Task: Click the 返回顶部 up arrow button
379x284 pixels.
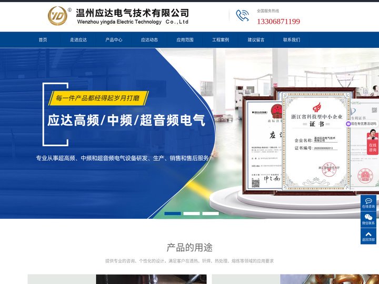Action: [368, 236]
